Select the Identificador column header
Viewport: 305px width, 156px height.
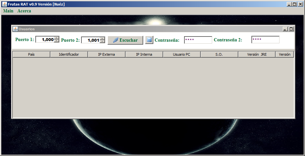[69, 54]
